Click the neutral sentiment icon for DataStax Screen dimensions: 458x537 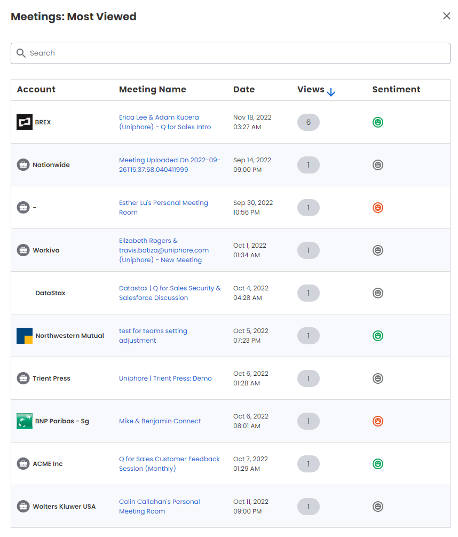click(378, 293)
